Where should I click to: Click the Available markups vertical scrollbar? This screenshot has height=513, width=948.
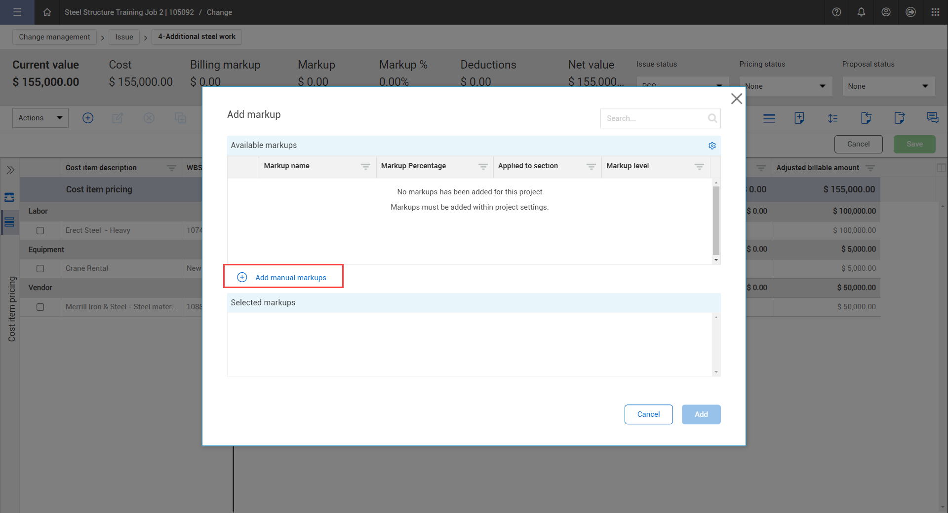coord(716,220)
